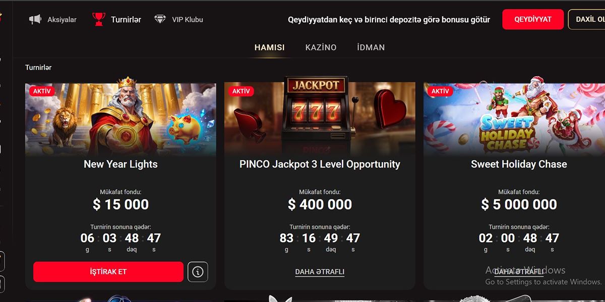Open the New Year Lights banner image
This screenshot has height=302, width=605.
(x=120, y=119)
